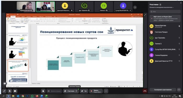Raise hand using the hand icon
183x98 pixels.
[43, 91]
